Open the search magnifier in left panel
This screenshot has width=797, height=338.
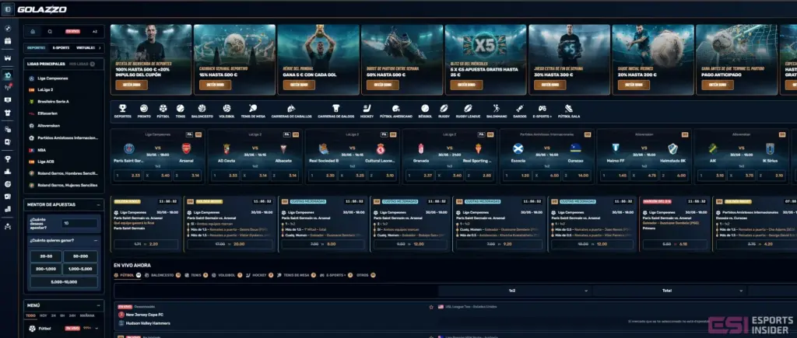coord(50,31)
